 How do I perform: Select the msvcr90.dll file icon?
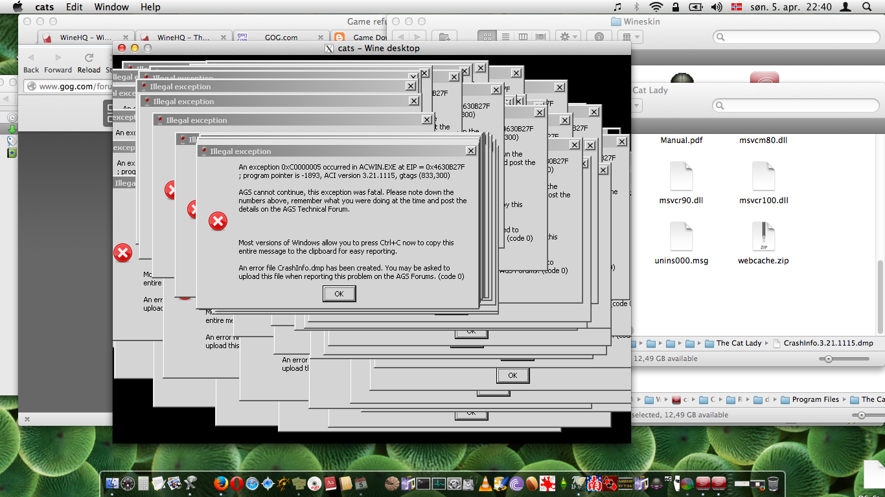tap(682, 176)
